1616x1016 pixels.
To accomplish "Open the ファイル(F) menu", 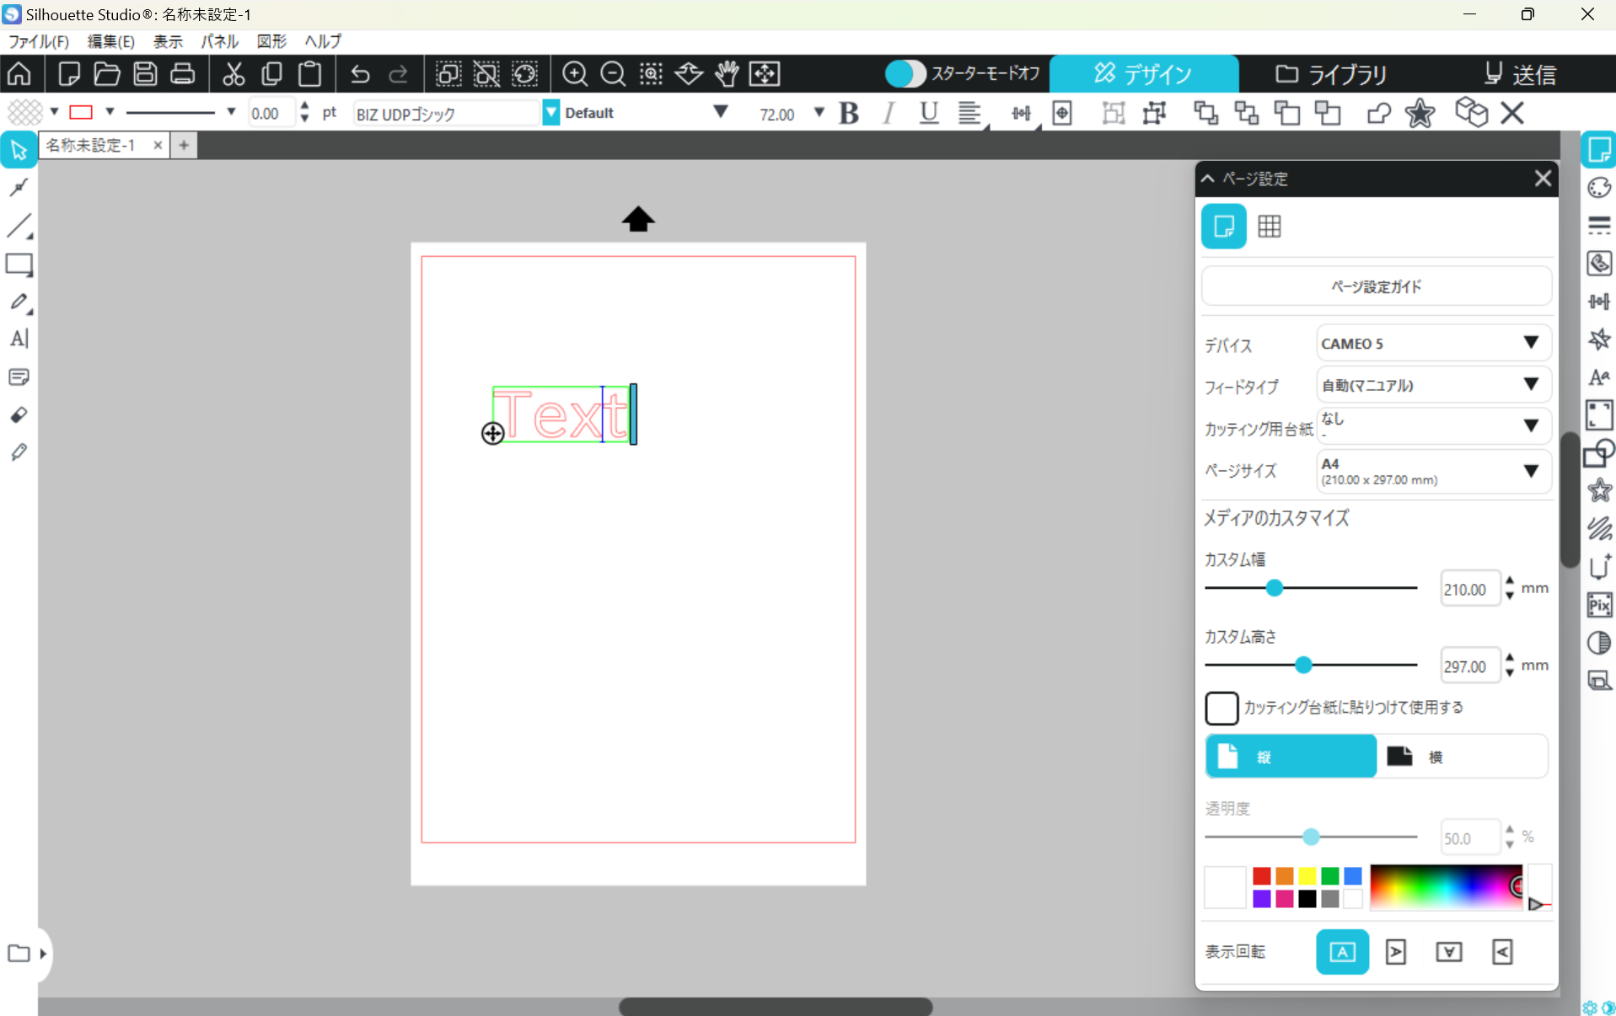I will [39, 41].
